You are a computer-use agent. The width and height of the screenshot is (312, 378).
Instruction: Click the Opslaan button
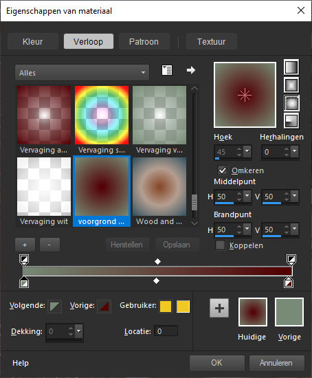[x=177, y=245]
